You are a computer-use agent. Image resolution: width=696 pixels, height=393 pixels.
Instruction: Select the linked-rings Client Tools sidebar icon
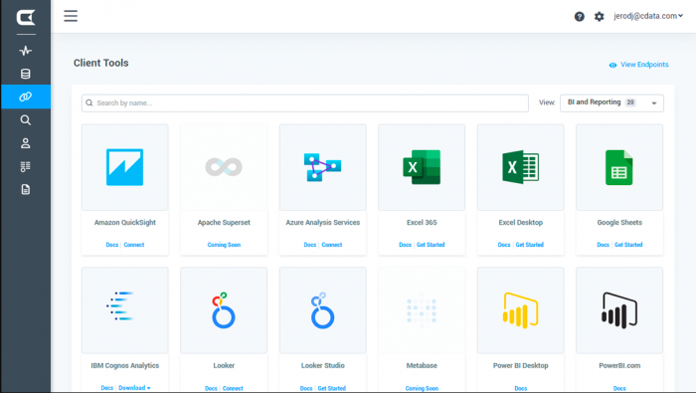tap(25, 97)
